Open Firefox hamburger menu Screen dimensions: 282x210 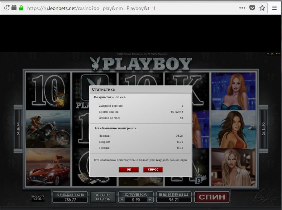pos(274,7)
